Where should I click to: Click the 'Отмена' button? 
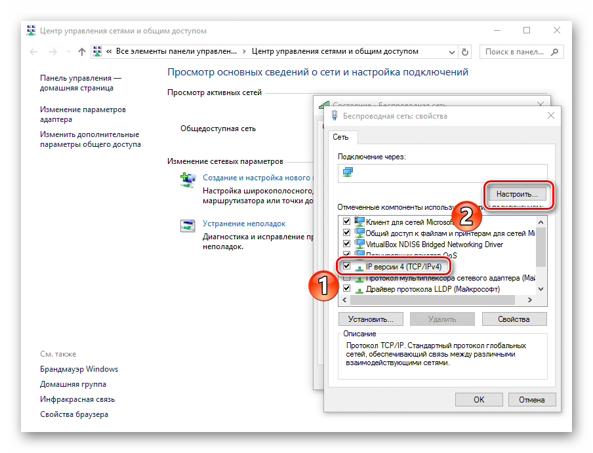tap(532, 400)
